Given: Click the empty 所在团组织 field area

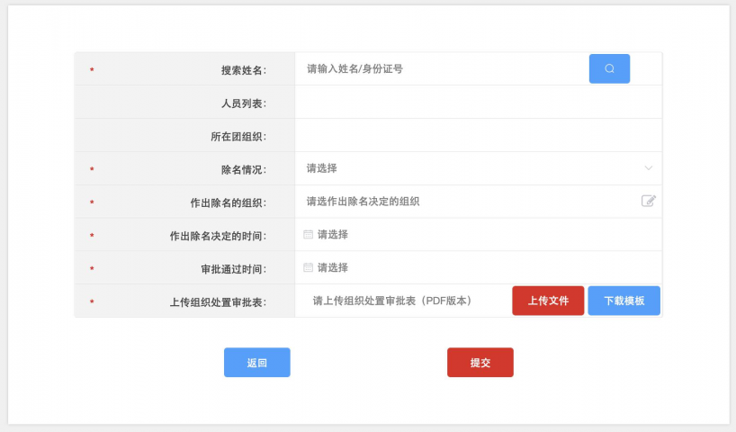Looking at the screenshot, I should coord(477,136).
